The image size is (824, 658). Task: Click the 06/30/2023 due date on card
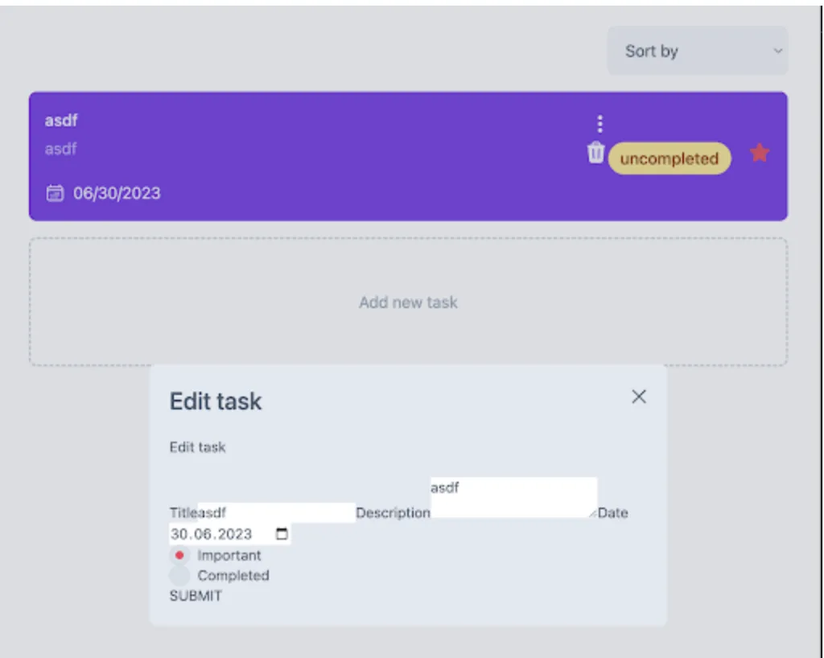(117, 193)
